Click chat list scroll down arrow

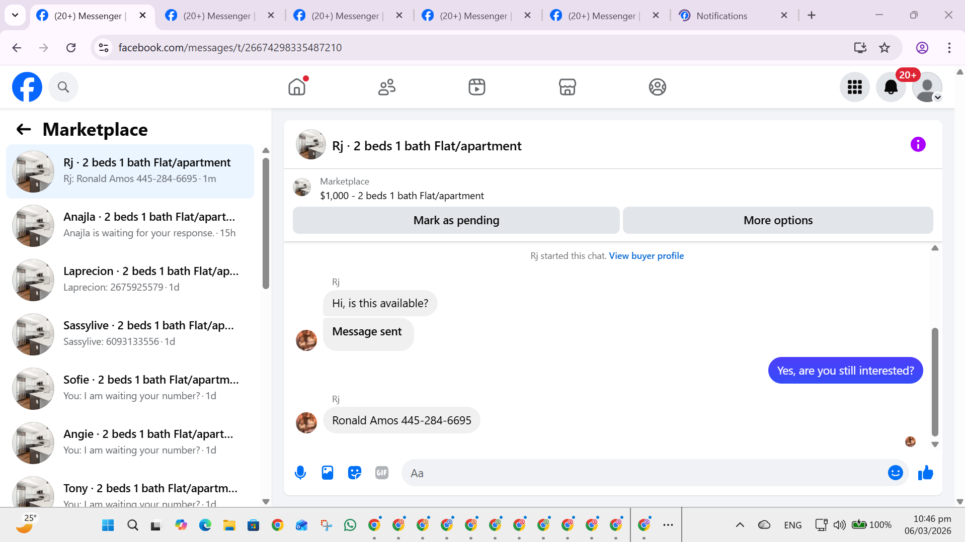pyautogui.click(x=266, y=501)
